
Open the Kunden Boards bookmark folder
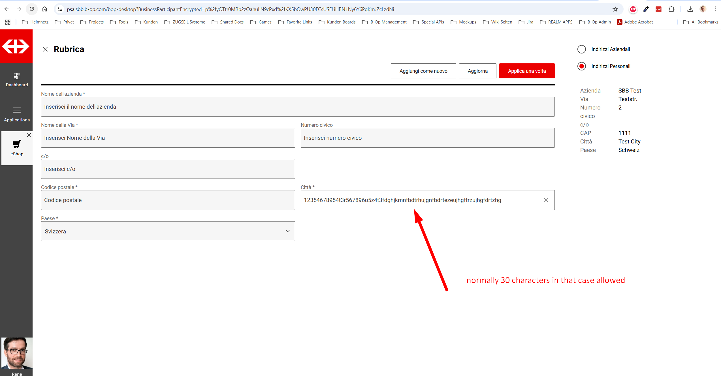[x=337, y=22]
